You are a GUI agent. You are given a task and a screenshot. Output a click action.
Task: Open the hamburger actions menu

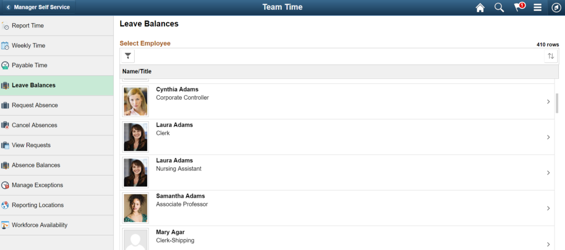click(537, 8)
